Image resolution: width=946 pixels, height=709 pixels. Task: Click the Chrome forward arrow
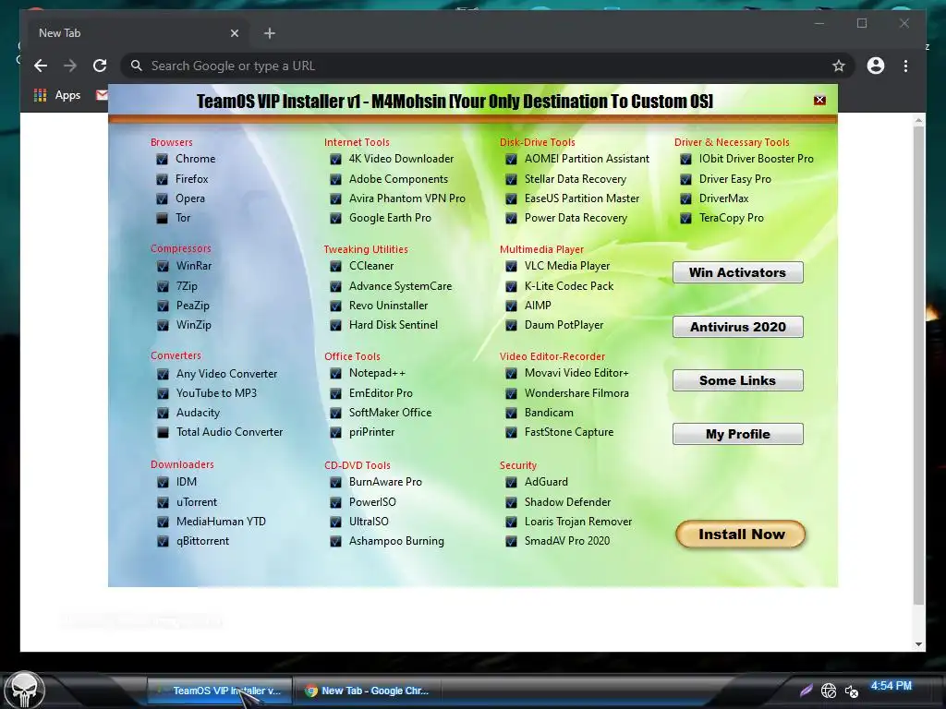(70, 66)
